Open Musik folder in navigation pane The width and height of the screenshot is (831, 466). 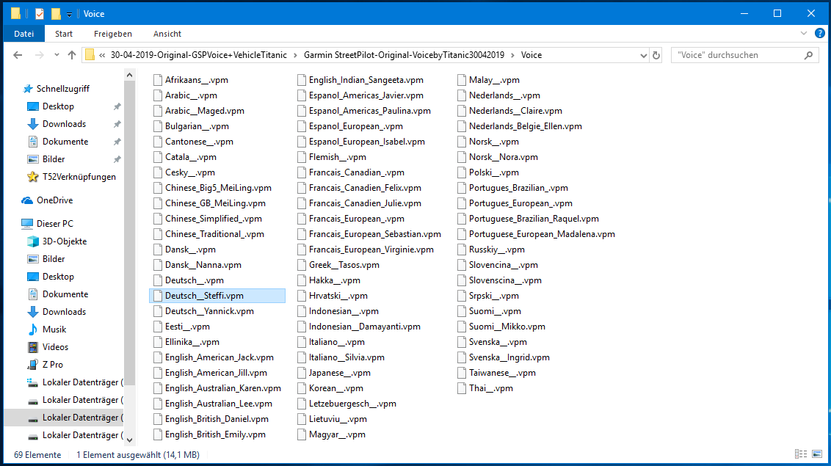point(54,330)
